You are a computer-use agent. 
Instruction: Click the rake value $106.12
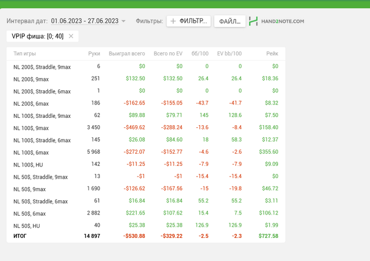click(269, 213)
